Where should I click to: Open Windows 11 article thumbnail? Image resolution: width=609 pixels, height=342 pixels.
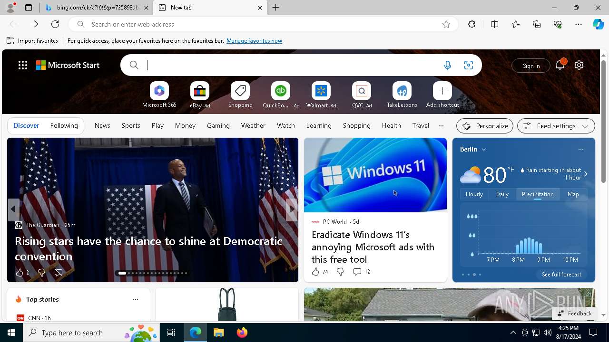click(x=375, y=175)
